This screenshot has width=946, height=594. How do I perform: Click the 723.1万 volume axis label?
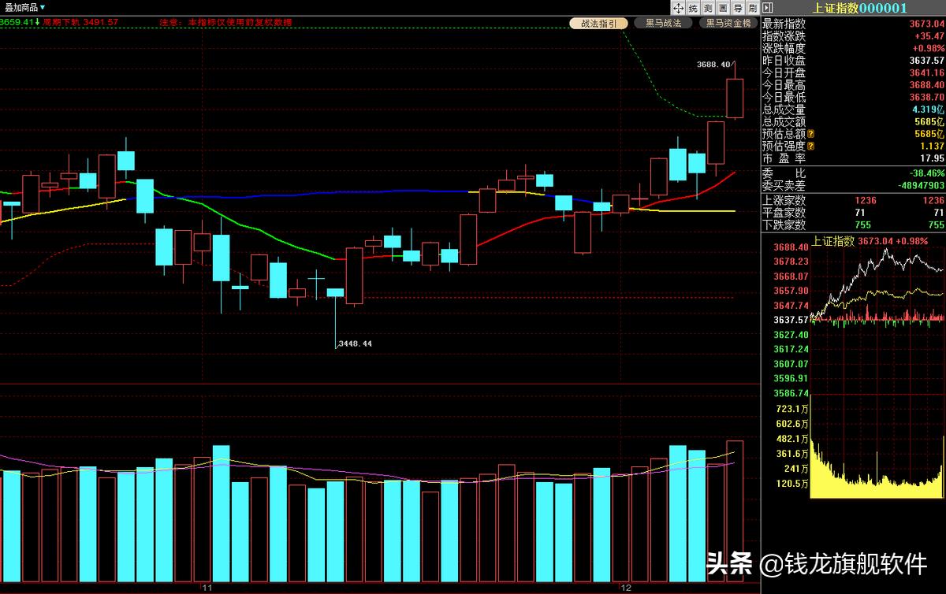coord(793,409)
